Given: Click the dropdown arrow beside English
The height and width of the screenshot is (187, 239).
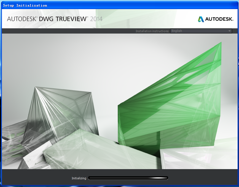Looking at the screenshot, I should click(x=229, y=31).
